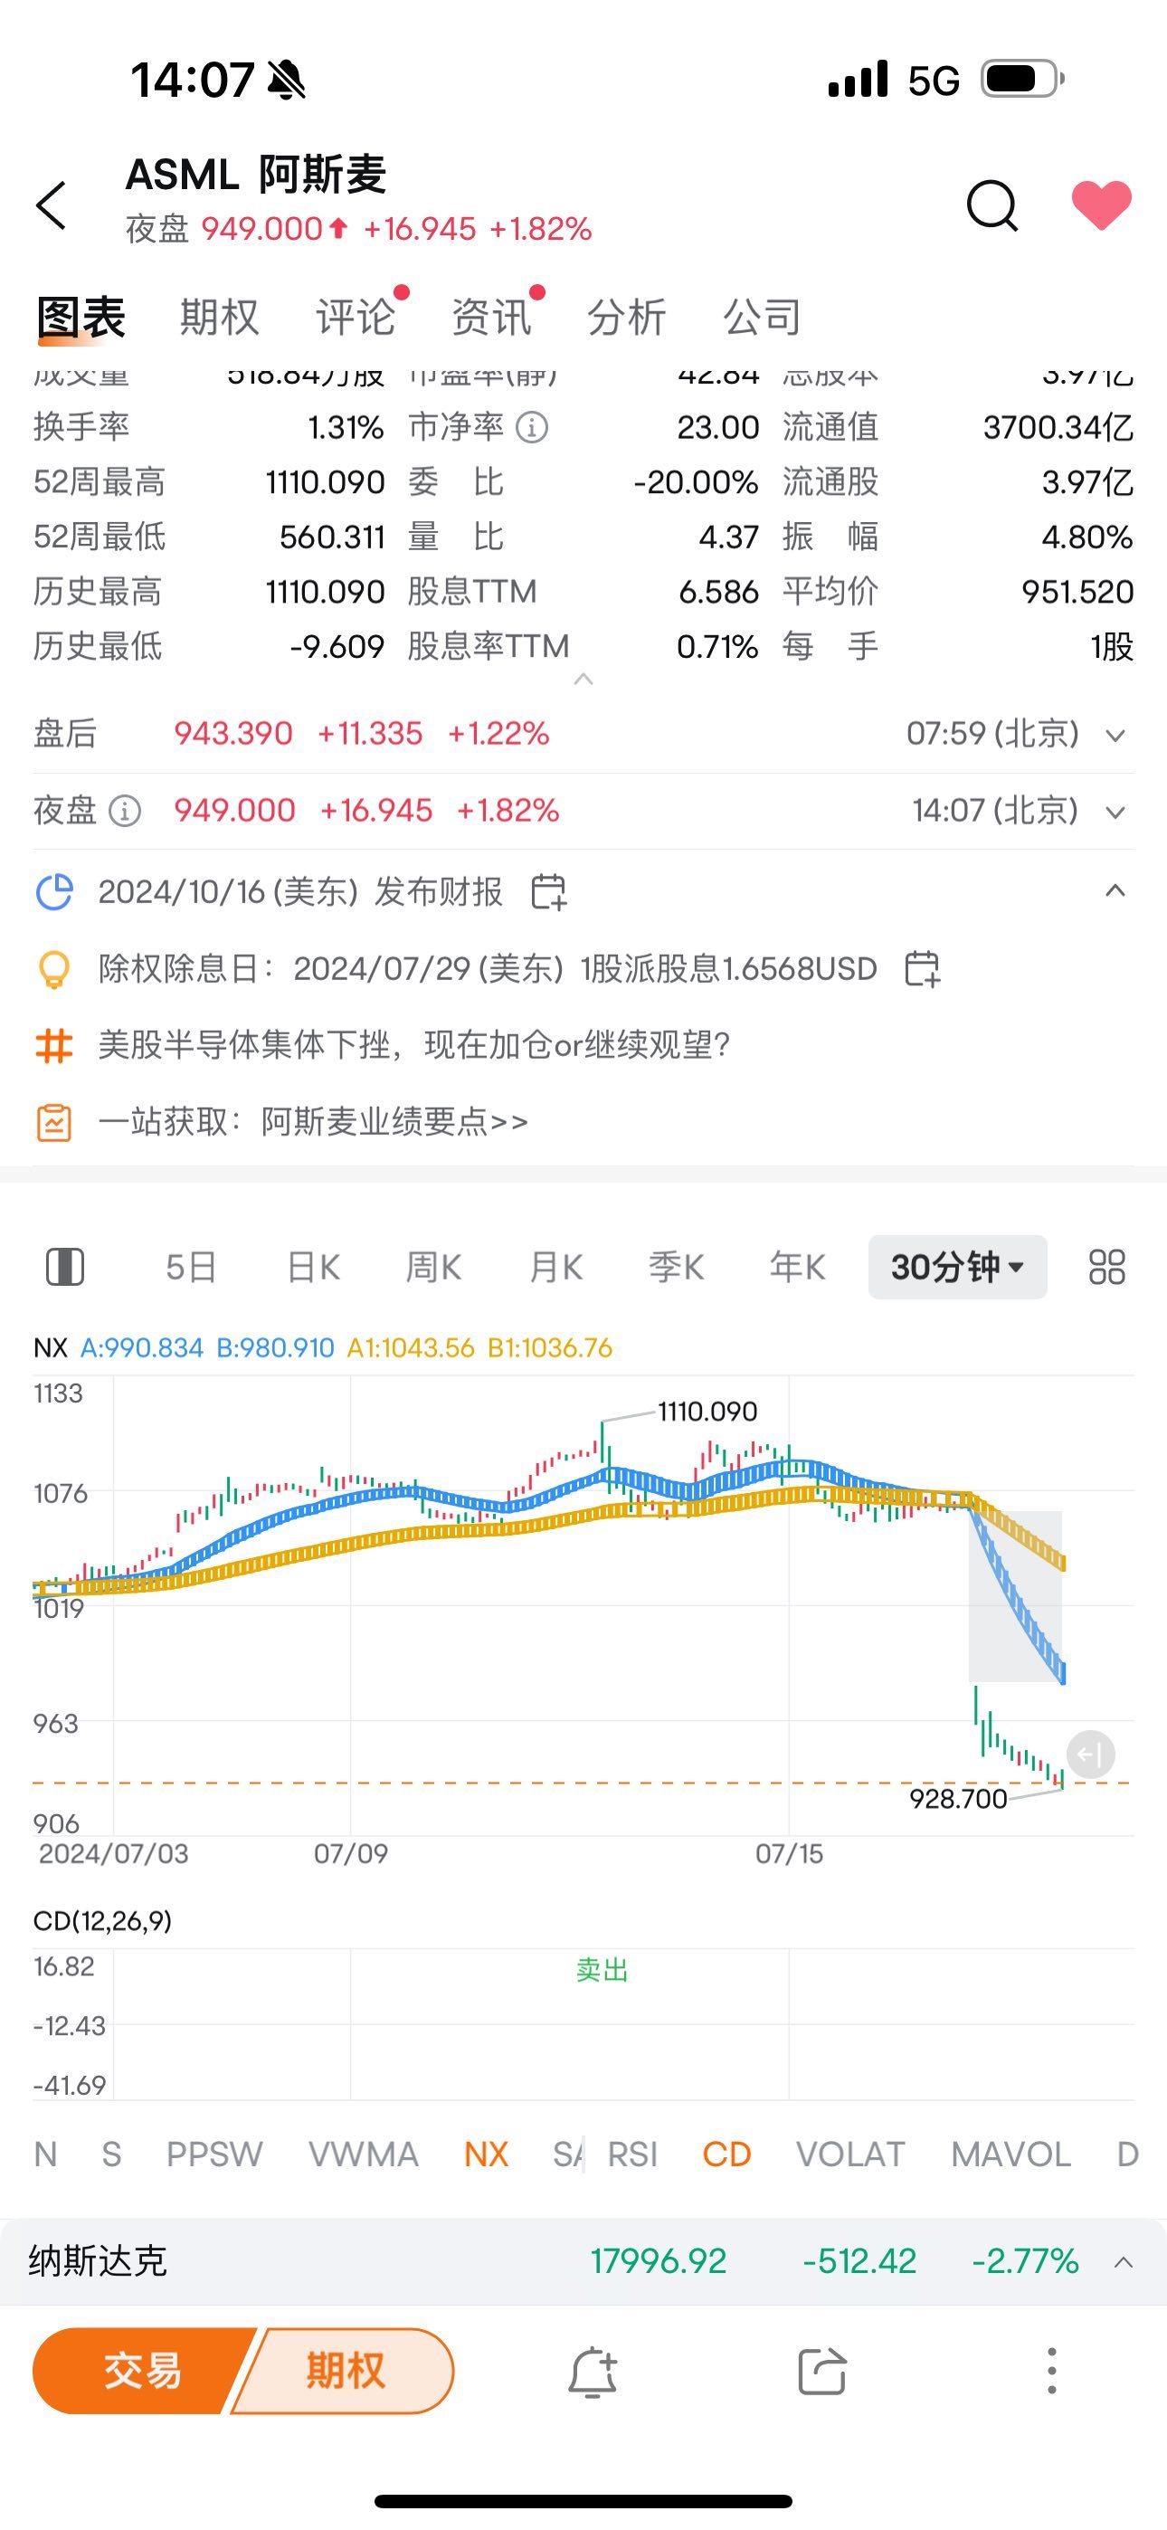Tap the 股息率TTM 0.71% value
1167x2530 pixels.
coord(717,646)
